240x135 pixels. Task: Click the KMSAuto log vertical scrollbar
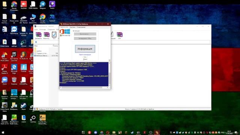click(109, 74)
